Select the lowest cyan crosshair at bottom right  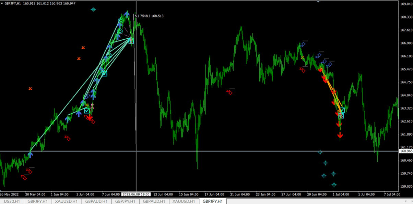(334, 185)
